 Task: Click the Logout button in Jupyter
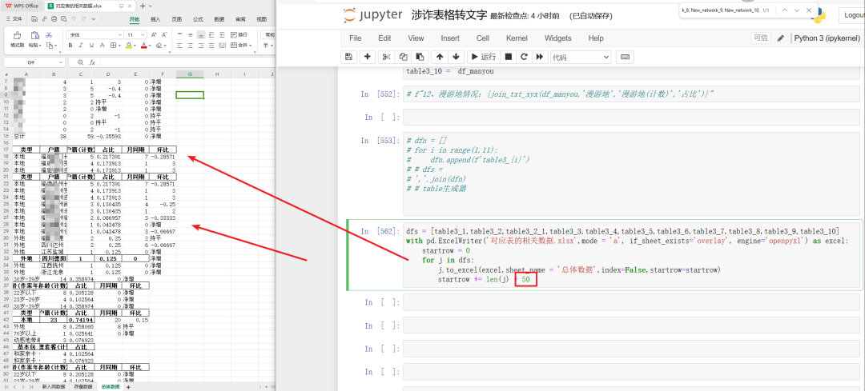(x=851, y=15)
